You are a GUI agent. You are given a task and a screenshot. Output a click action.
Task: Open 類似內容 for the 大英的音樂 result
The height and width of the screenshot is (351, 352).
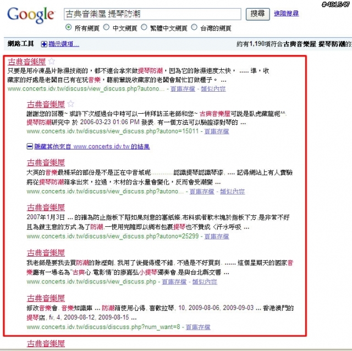[232, 191]
